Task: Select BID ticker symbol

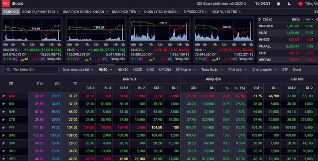Action: [x=11, y=104]
